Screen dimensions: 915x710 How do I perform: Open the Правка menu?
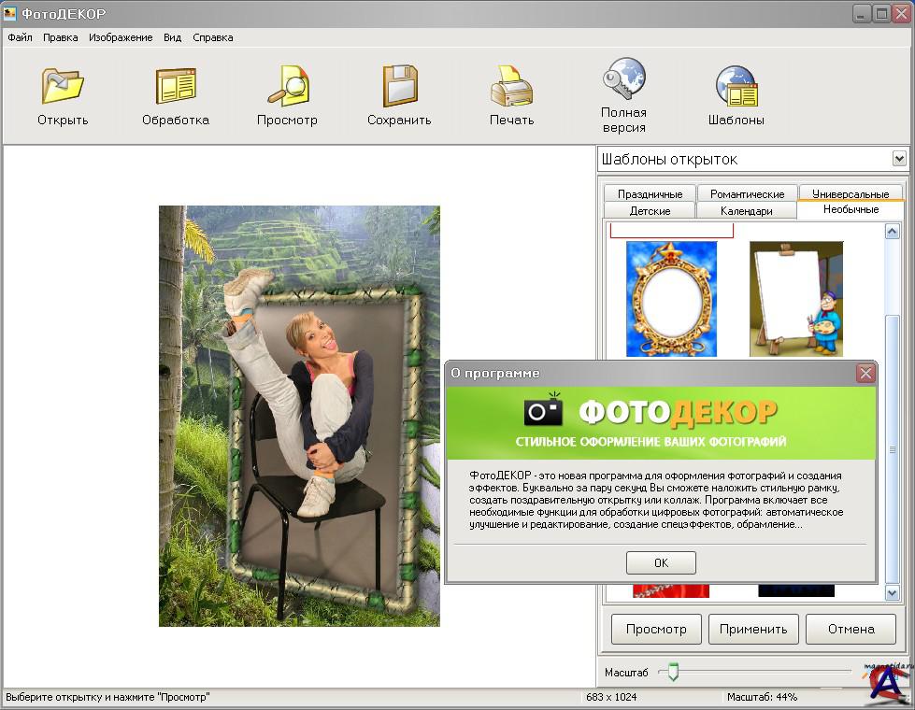[x=60, y=37]
